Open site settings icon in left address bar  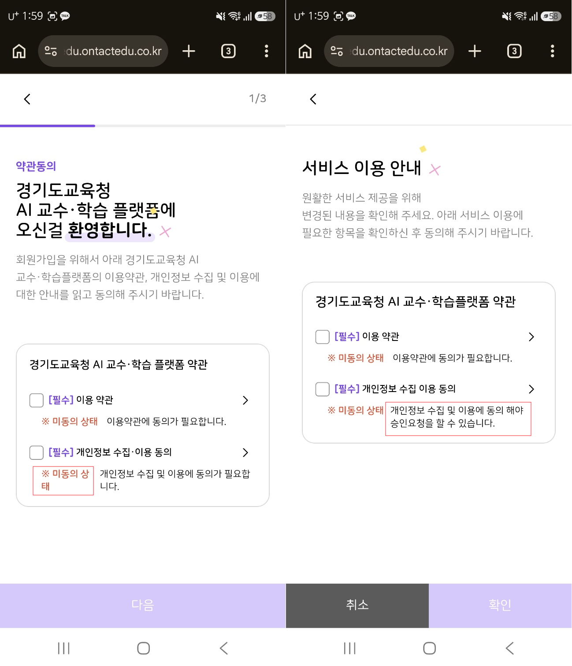pos(51,51)
